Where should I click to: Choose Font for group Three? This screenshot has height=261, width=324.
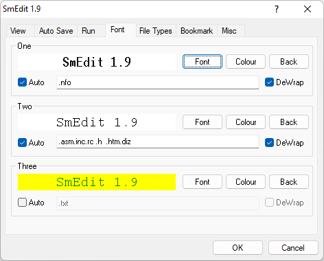pyautogui.click(x=202, y=182)
